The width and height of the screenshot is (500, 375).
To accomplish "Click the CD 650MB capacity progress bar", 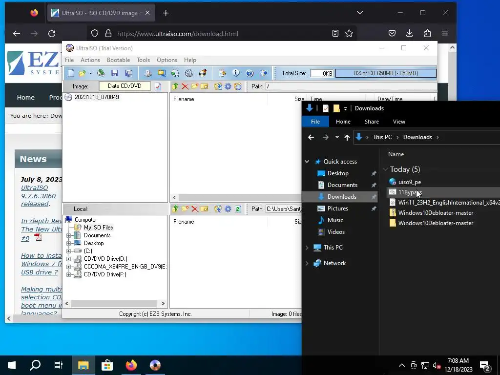I will coord(386,73).
